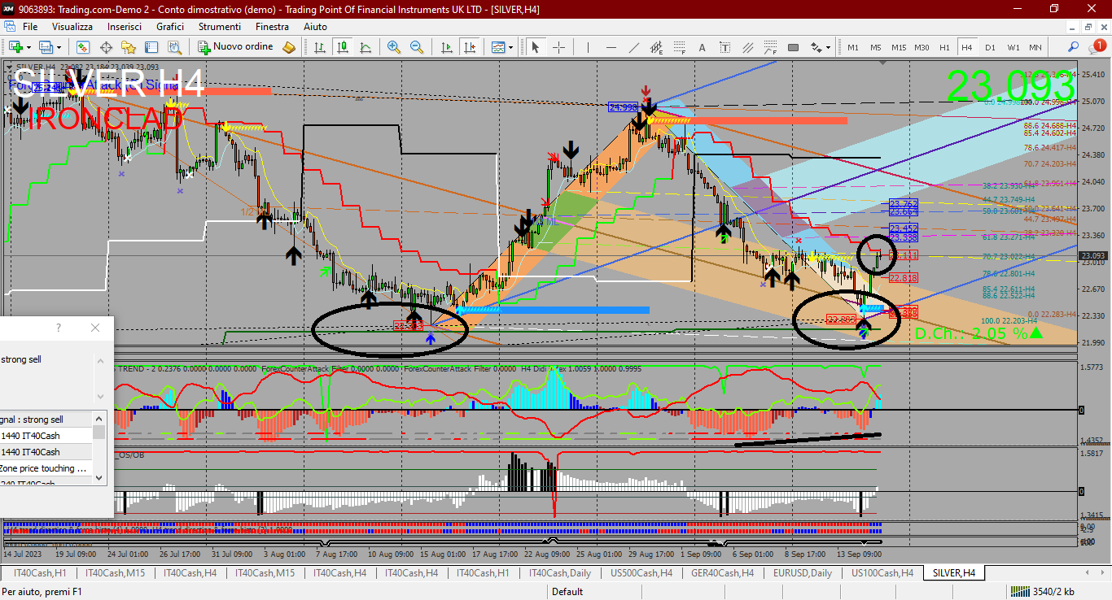
Task: Select the crosshair tool
Action: 558,47
